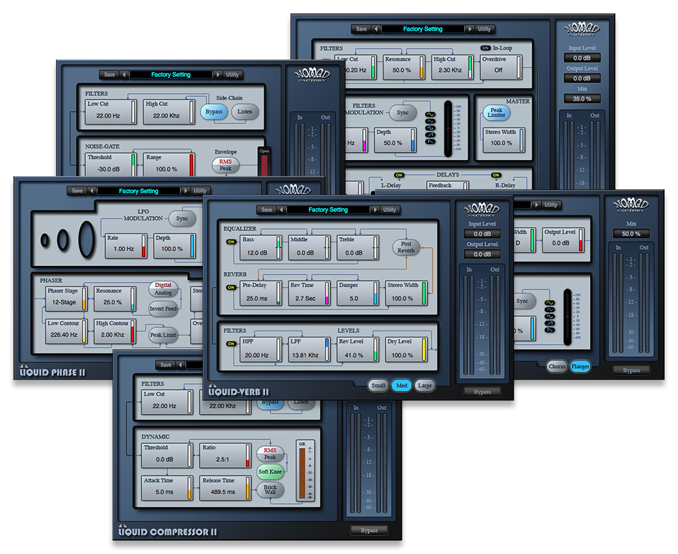Image resolution: width=678 pixels, height=554 pixels.
Task: Click the large oval LFO shape in Liquid Phase
Action: (85, 237)
